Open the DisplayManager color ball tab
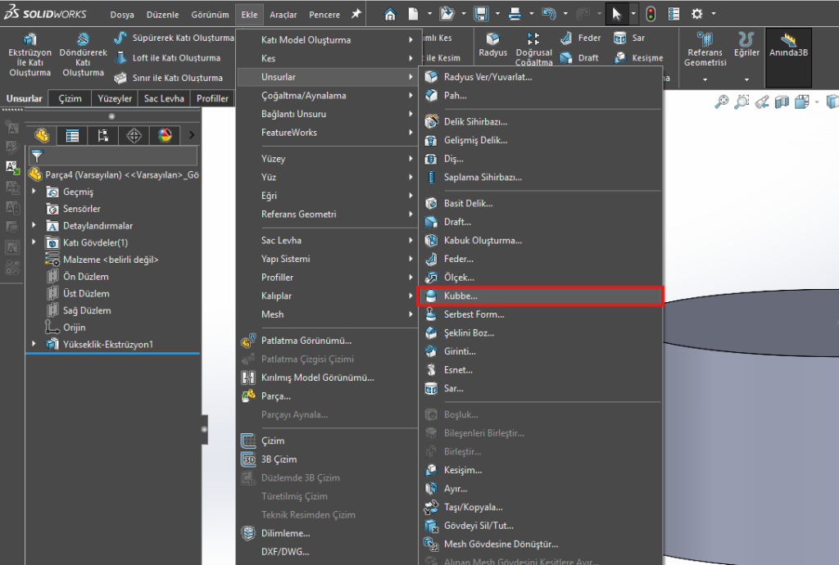 coord(166,135)
